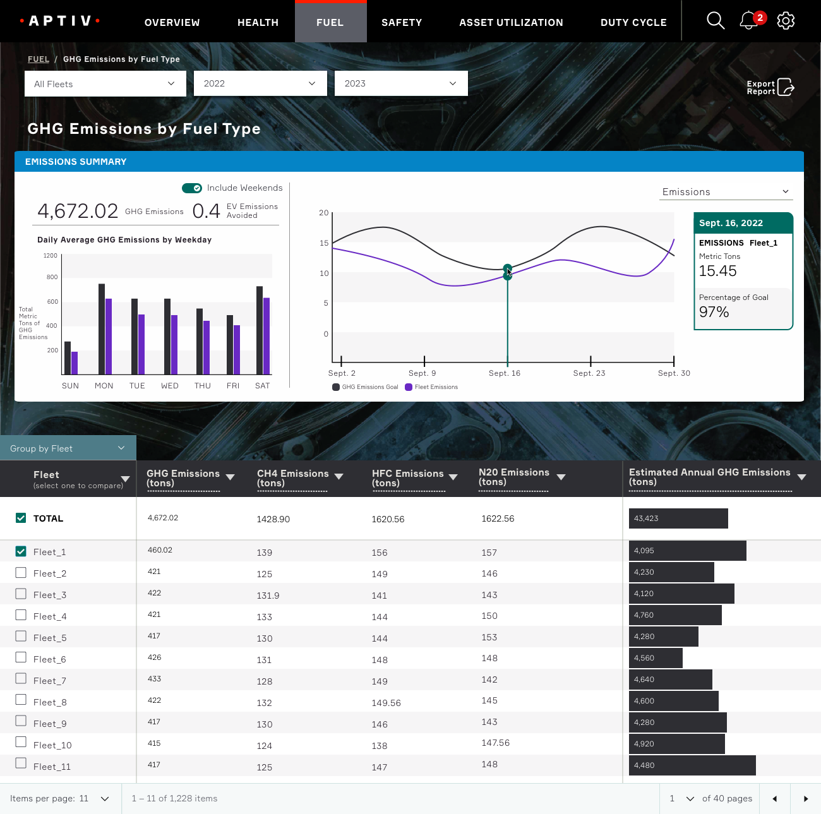Go to next page arrow
Image resolution: width=821 pixels, height=814 pixels.
point(805,799)
